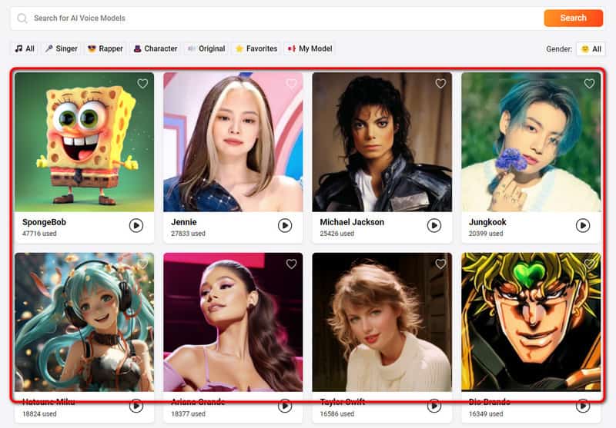Open the Favorites filter
This screenshot has height=428, width=616.
[x=256, y=48]
